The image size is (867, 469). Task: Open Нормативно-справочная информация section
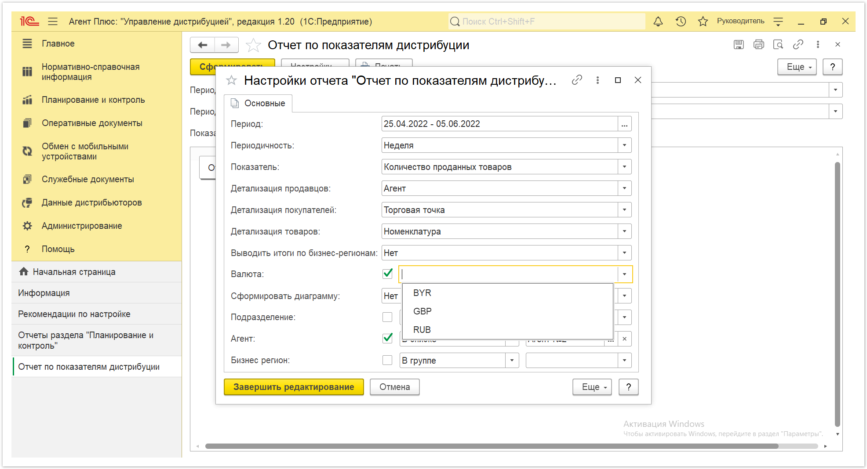[x=91, y=72]
